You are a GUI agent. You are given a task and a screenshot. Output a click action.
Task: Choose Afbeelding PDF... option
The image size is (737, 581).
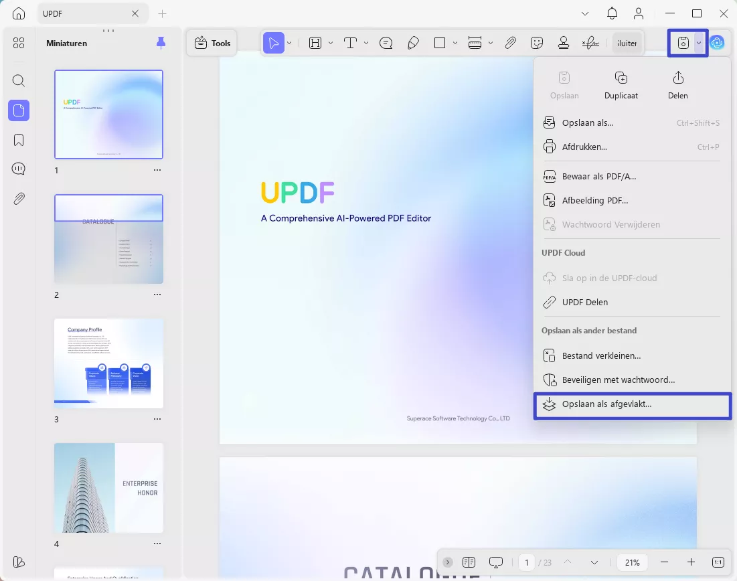click(631, 201)
